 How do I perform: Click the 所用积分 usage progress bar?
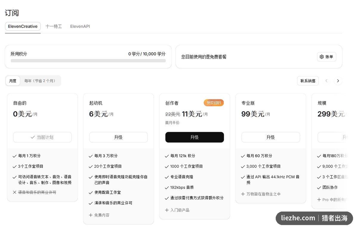(88, 61)
